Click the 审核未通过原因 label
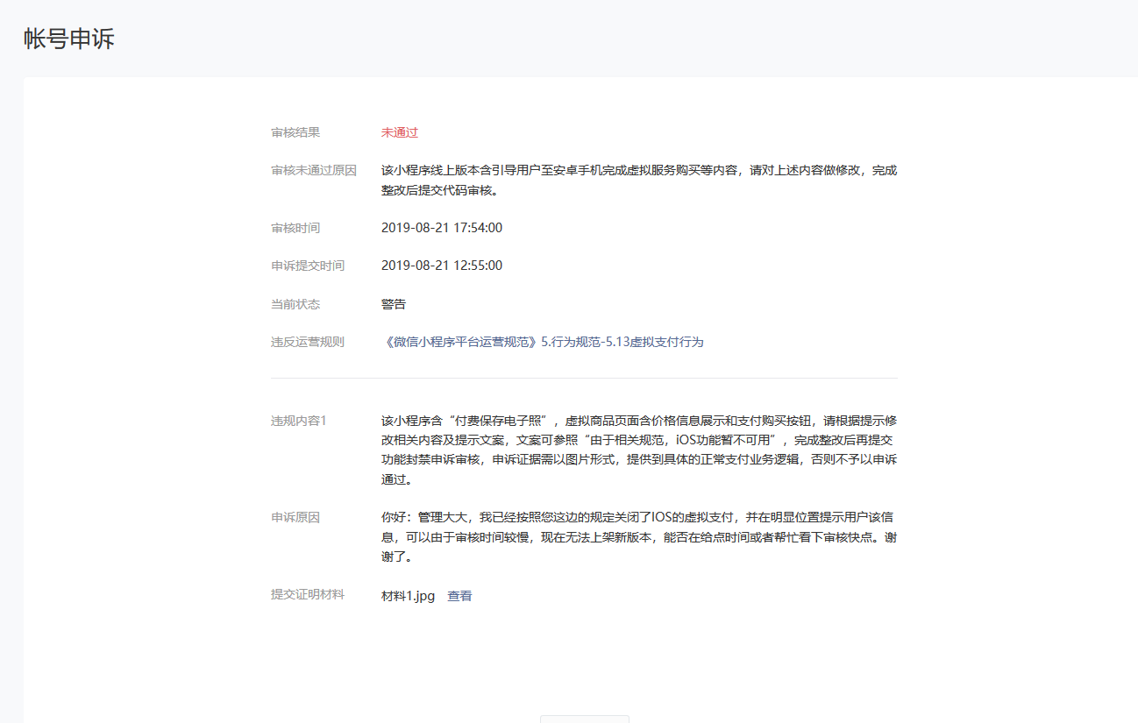This screenshot has width=1138, height=723. pos(314,170)
